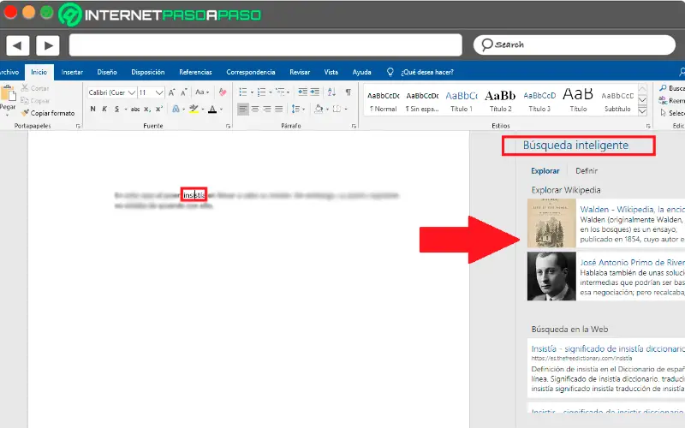Open highlight color dropdown arrow
Screen dimensions: 685x428
pos(203,110)
